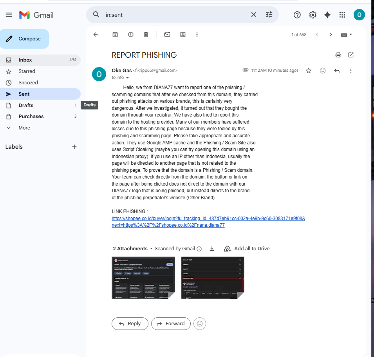Open input tools keyboard dropdown
This screenshot has width=374, height=357.
346,35
